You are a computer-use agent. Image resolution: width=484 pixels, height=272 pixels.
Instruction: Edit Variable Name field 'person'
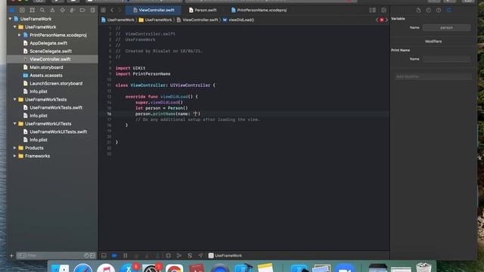tap(446, 28)
